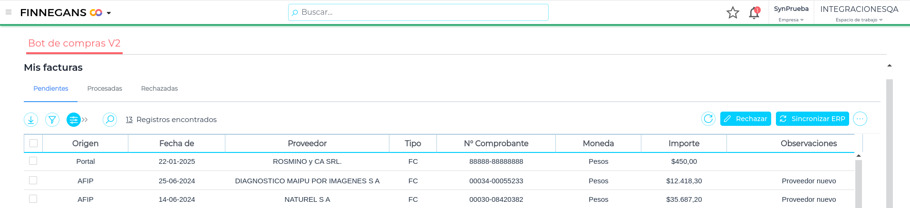Open the SynPrueba Empresa dropdown
The height and width of the screenshot is (208, 910).
(x=791, y=13)
